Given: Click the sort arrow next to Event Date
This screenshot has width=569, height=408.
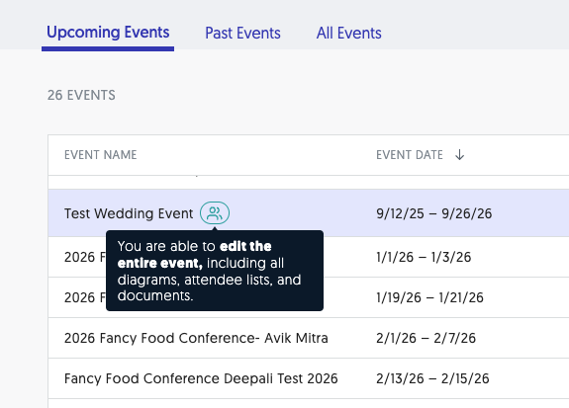Looking at the screenshot, I should click(x=460, y=155).
